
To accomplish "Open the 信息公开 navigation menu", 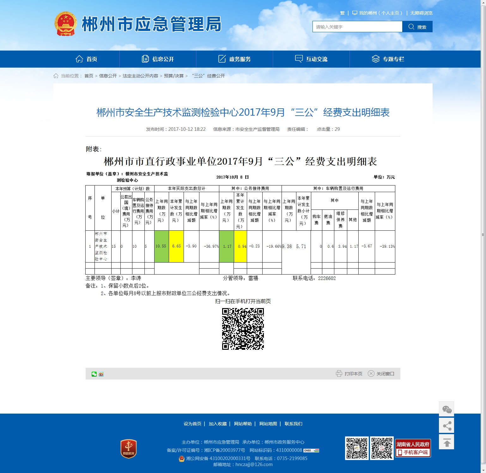I will [x=158, y=59].
